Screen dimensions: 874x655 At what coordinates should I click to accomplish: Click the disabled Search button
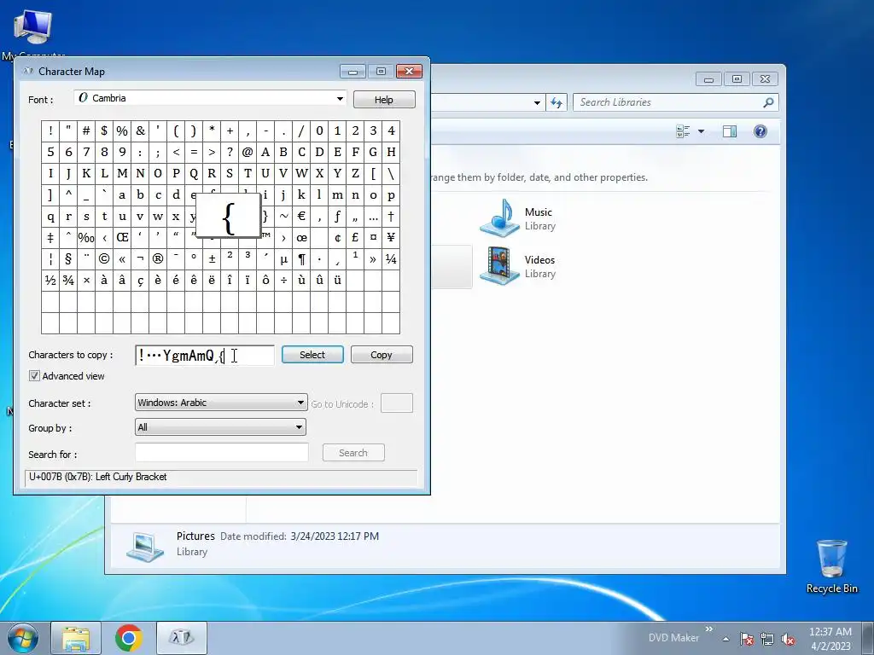(x=353, y=453)
